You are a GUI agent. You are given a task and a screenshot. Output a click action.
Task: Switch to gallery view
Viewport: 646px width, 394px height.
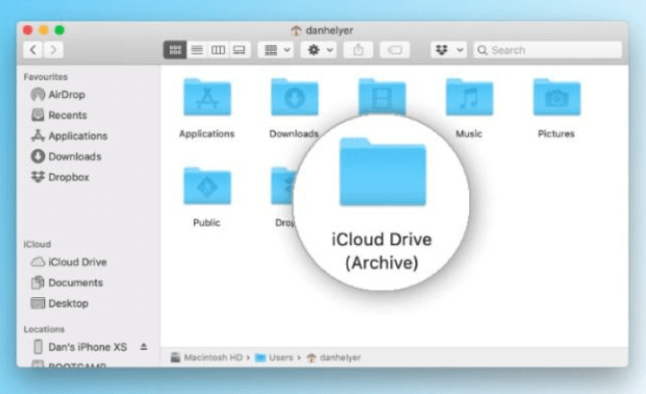click(x=239, y=50)
